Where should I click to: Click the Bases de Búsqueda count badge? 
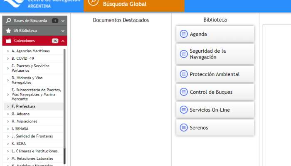[x=55, y=21]
